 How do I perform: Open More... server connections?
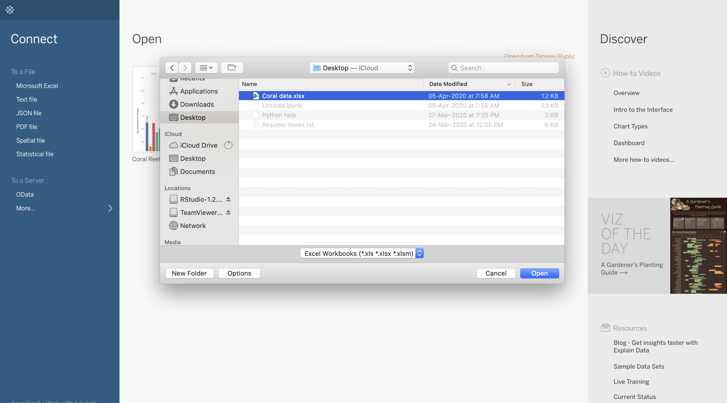click(26, 208)
